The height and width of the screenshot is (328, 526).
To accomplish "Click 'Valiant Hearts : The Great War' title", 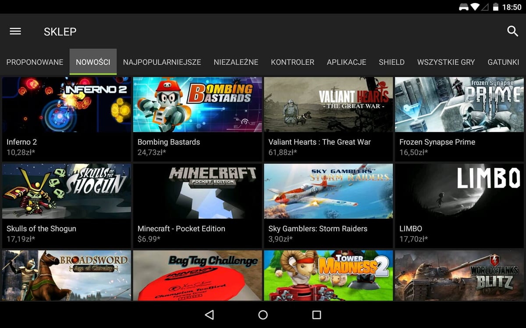I will 320,142.
